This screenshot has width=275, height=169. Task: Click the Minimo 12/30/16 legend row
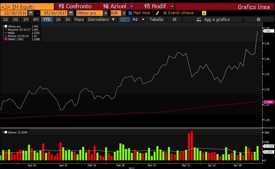pyautogui.click(x=21, y=36)
